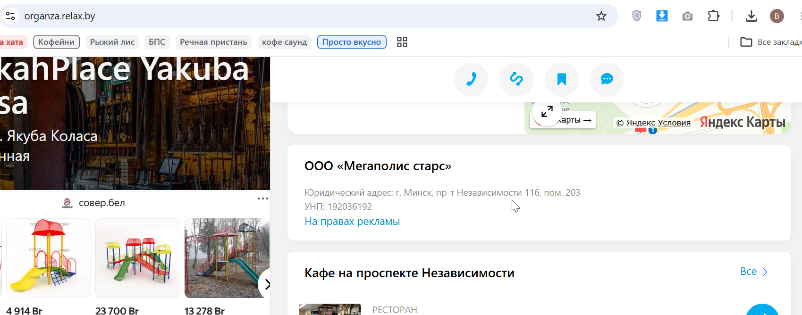Image resolution: width=802 pixels, height=315 pixels.
Task: Open the Кофейни bookmark
Action: pyautogui.click(x=56, y=42)
